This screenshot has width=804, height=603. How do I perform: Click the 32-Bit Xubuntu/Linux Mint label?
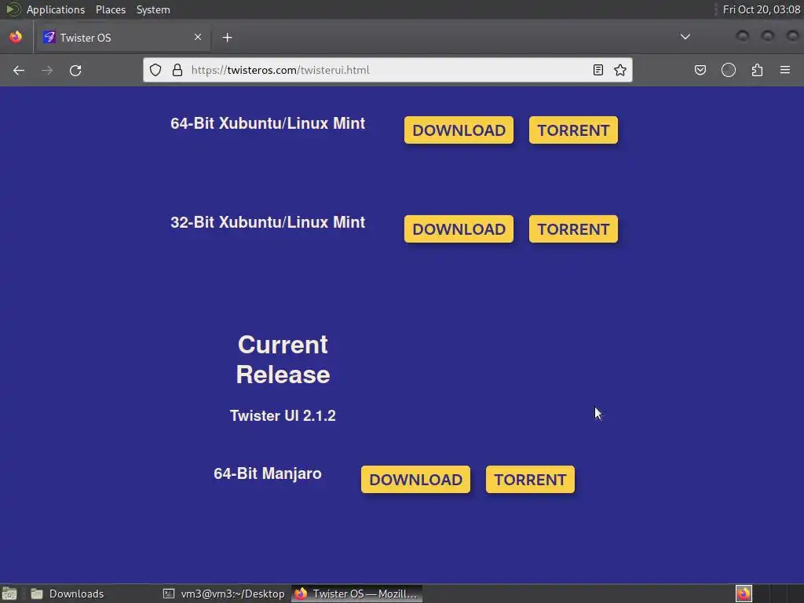[268, 222]
